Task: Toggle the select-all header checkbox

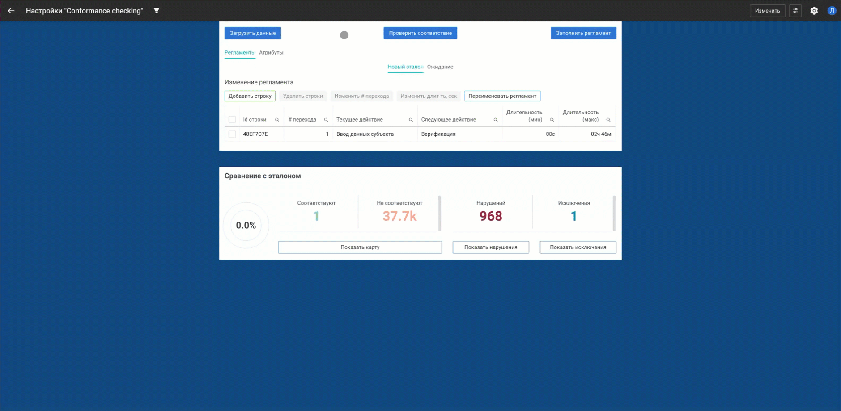Action: [232, 119]
